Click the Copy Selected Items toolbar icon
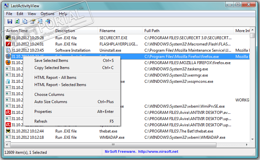Image resolution: width=260 pixels, height=160 pixels. tap(25, 21)
